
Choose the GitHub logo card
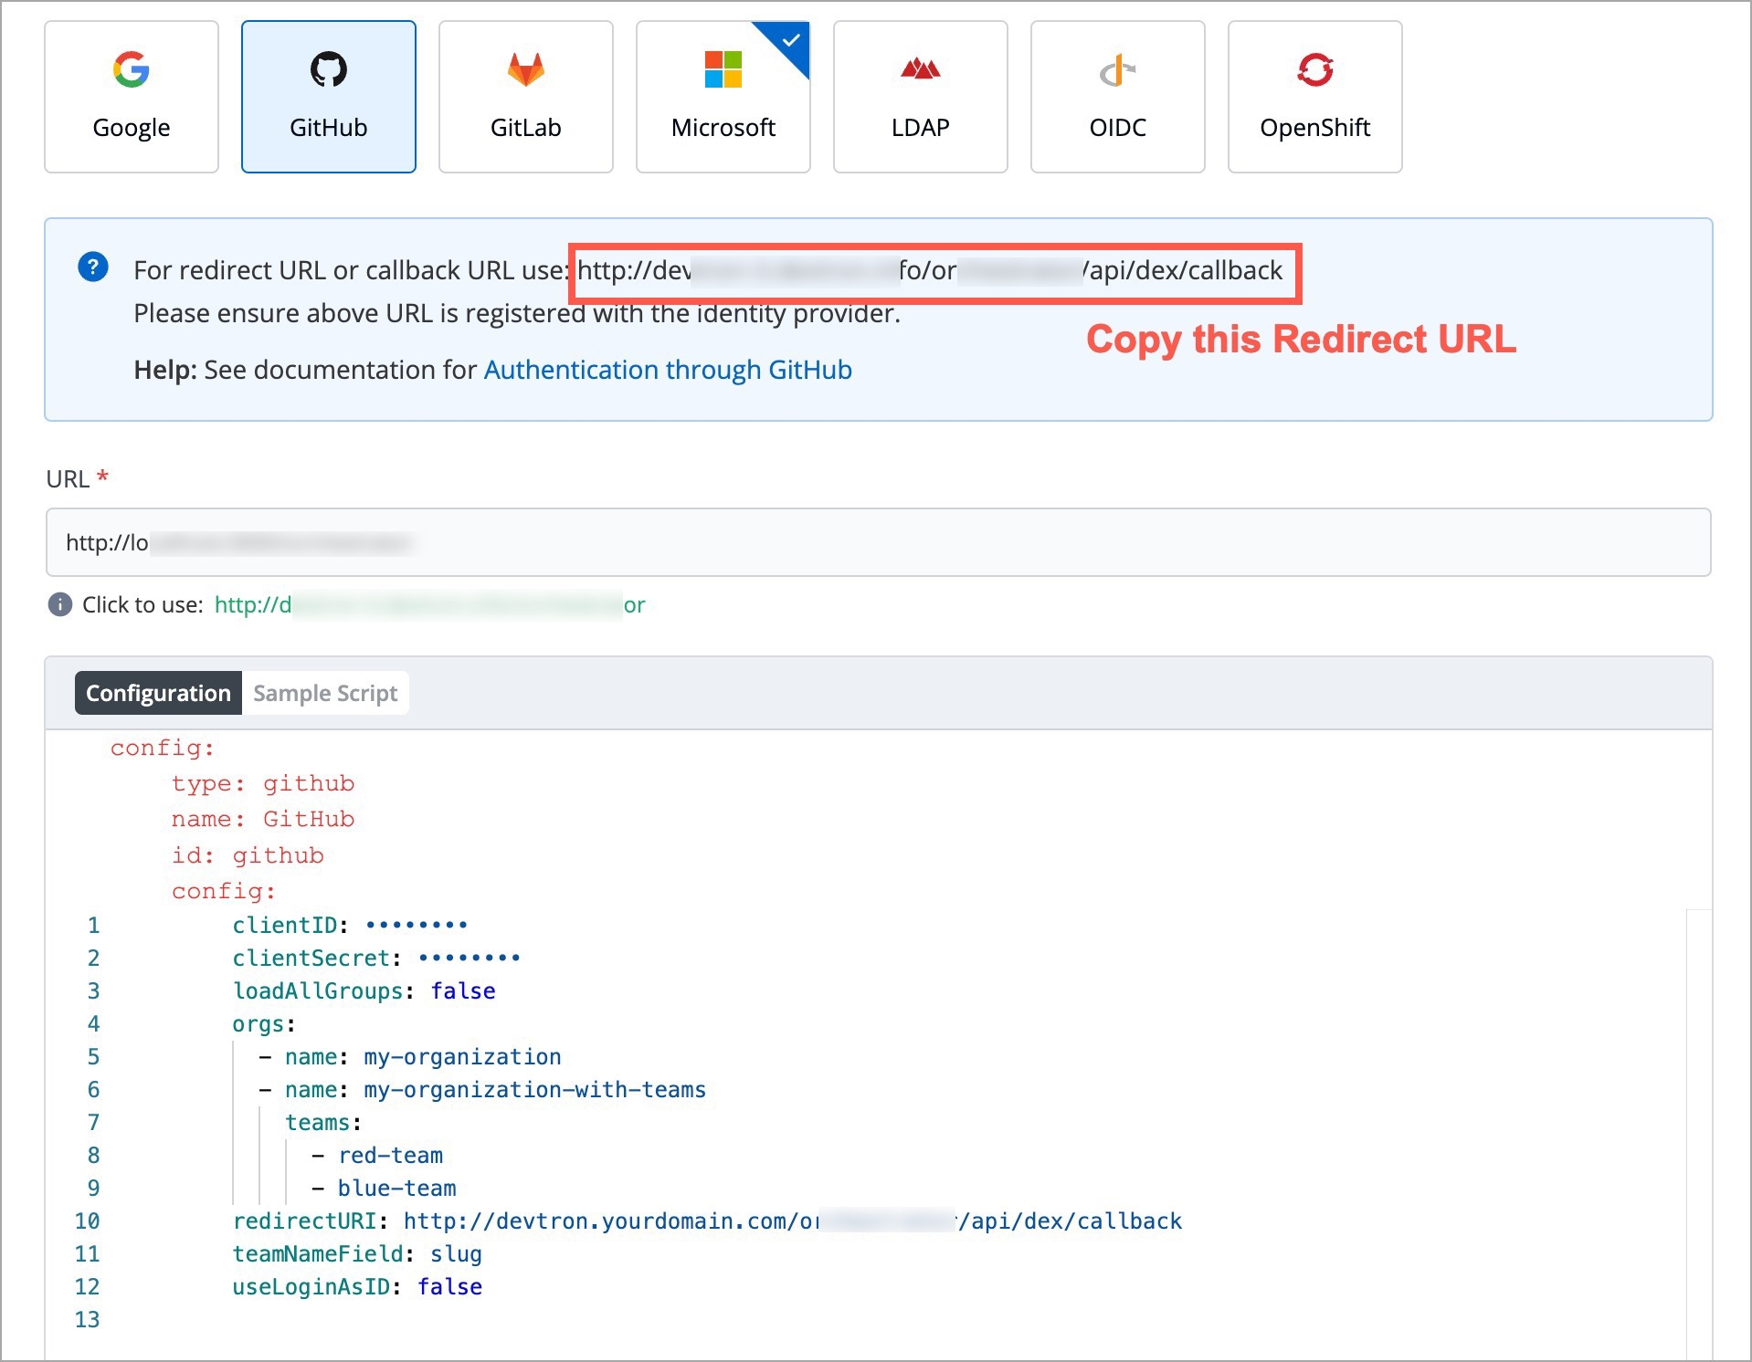328,70
